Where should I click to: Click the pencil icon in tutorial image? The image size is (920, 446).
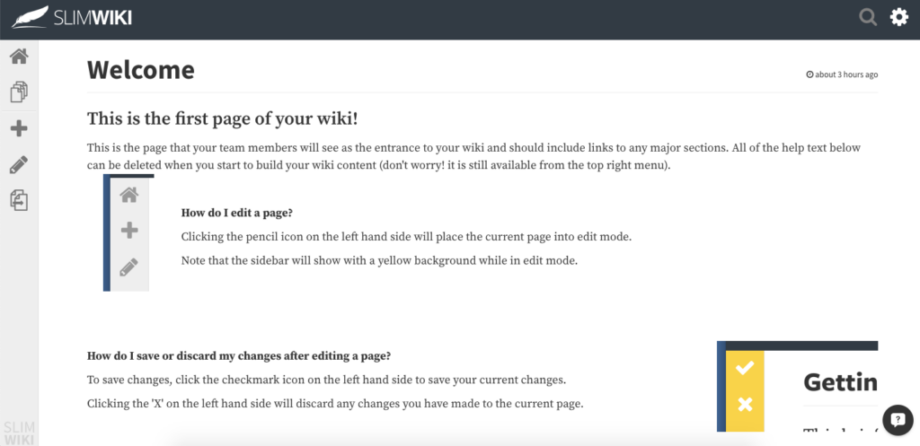point(129,267)
